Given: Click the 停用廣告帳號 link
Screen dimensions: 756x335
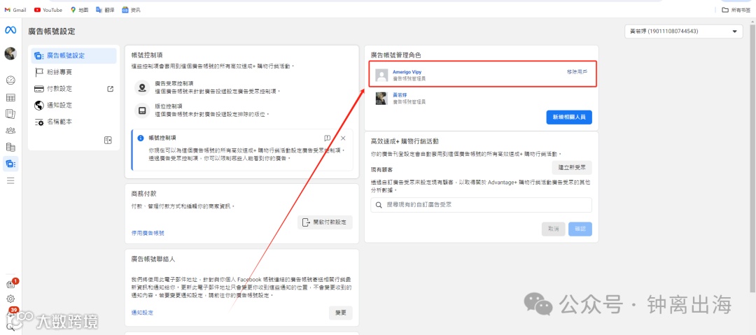Looking at the screenshot, I should [148, 233].
